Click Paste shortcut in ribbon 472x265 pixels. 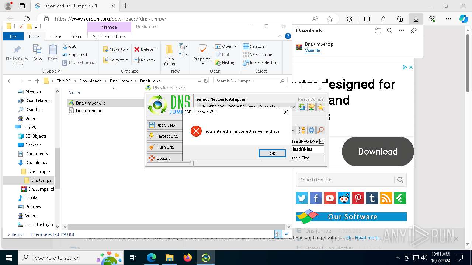79,63
